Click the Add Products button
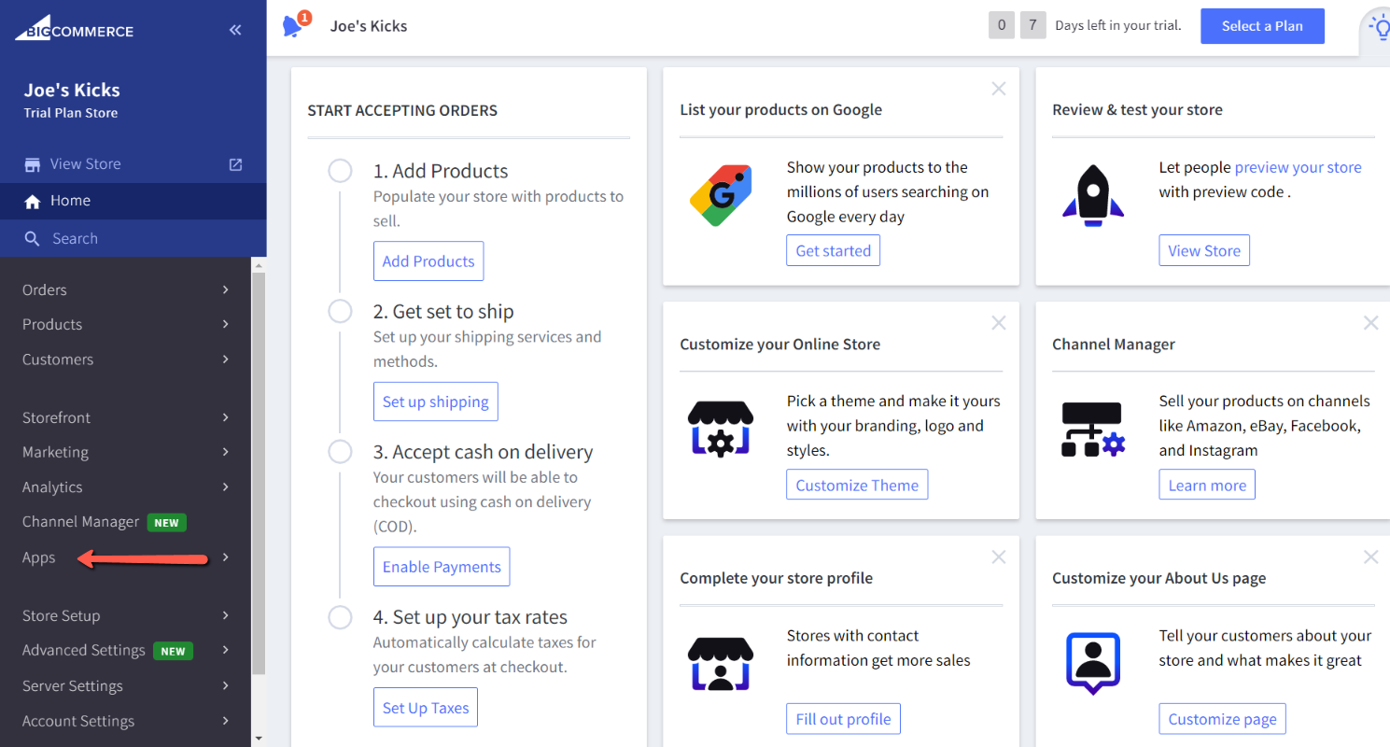 428,261
